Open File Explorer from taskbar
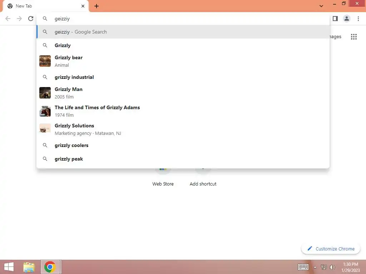Viewport: 366px width, 274px height. (29, 267)
